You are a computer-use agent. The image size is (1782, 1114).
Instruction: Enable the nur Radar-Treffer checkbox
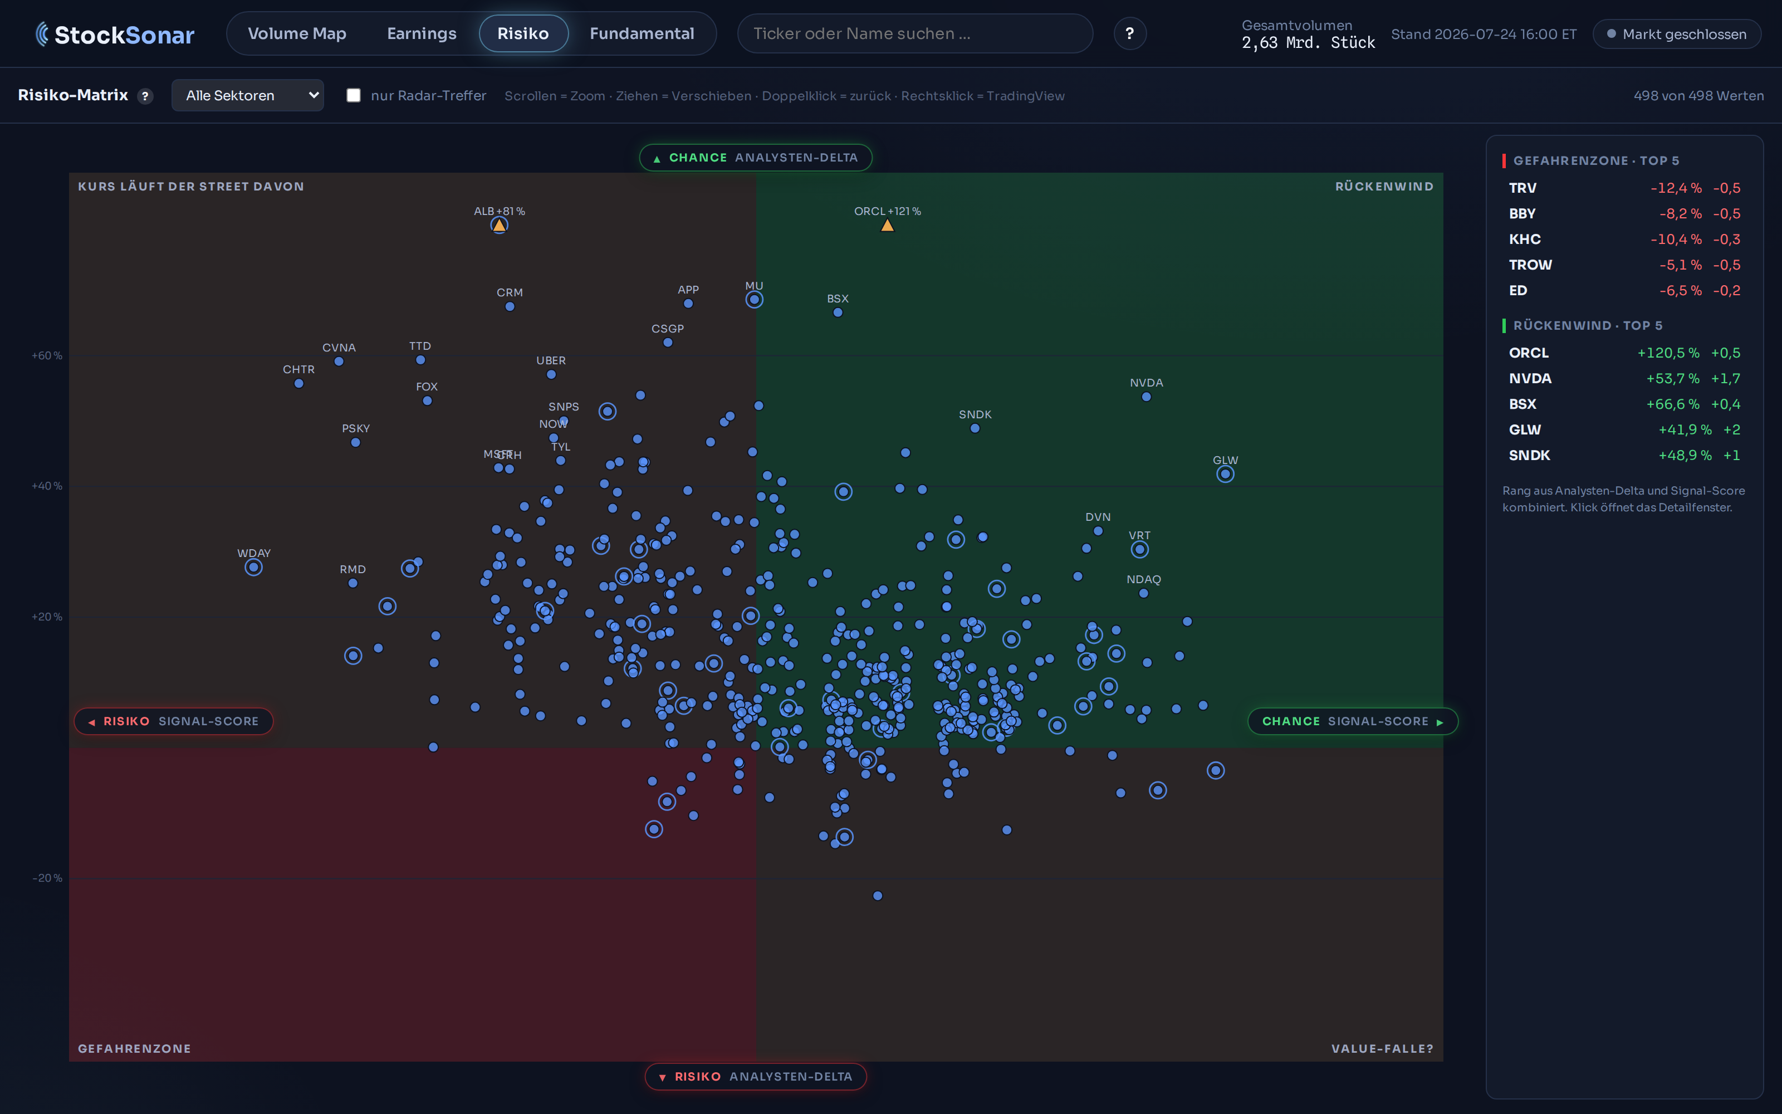click(x=354, y=95)
